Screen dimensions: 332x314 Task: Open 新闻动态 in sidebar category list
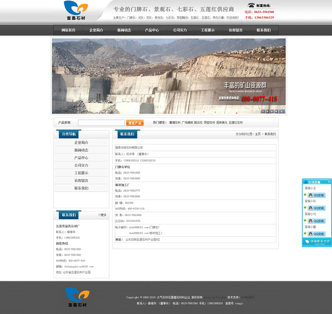click(81, 150)
